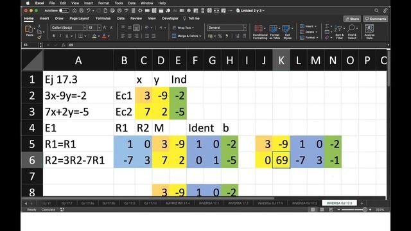Click the search magnifier in title bar
The image size is (411, 231).
click(x=376, y=11)
